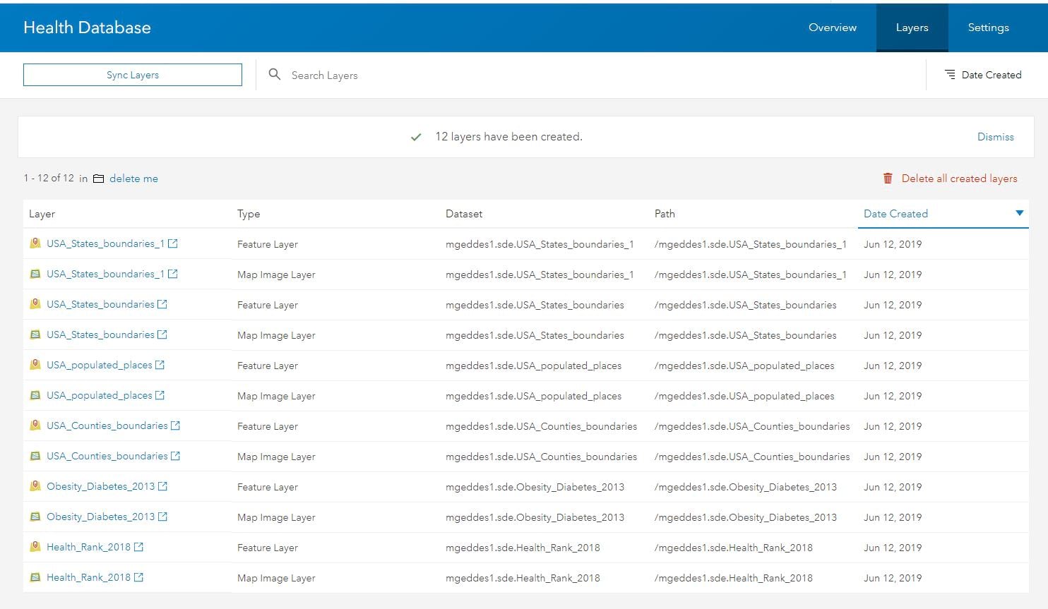Image resolution: width=1048 pixels, height=609 pixels.
Task: Click the map image layer icon for Obesity_Diabetes_2013
Action: pos(35,517)
